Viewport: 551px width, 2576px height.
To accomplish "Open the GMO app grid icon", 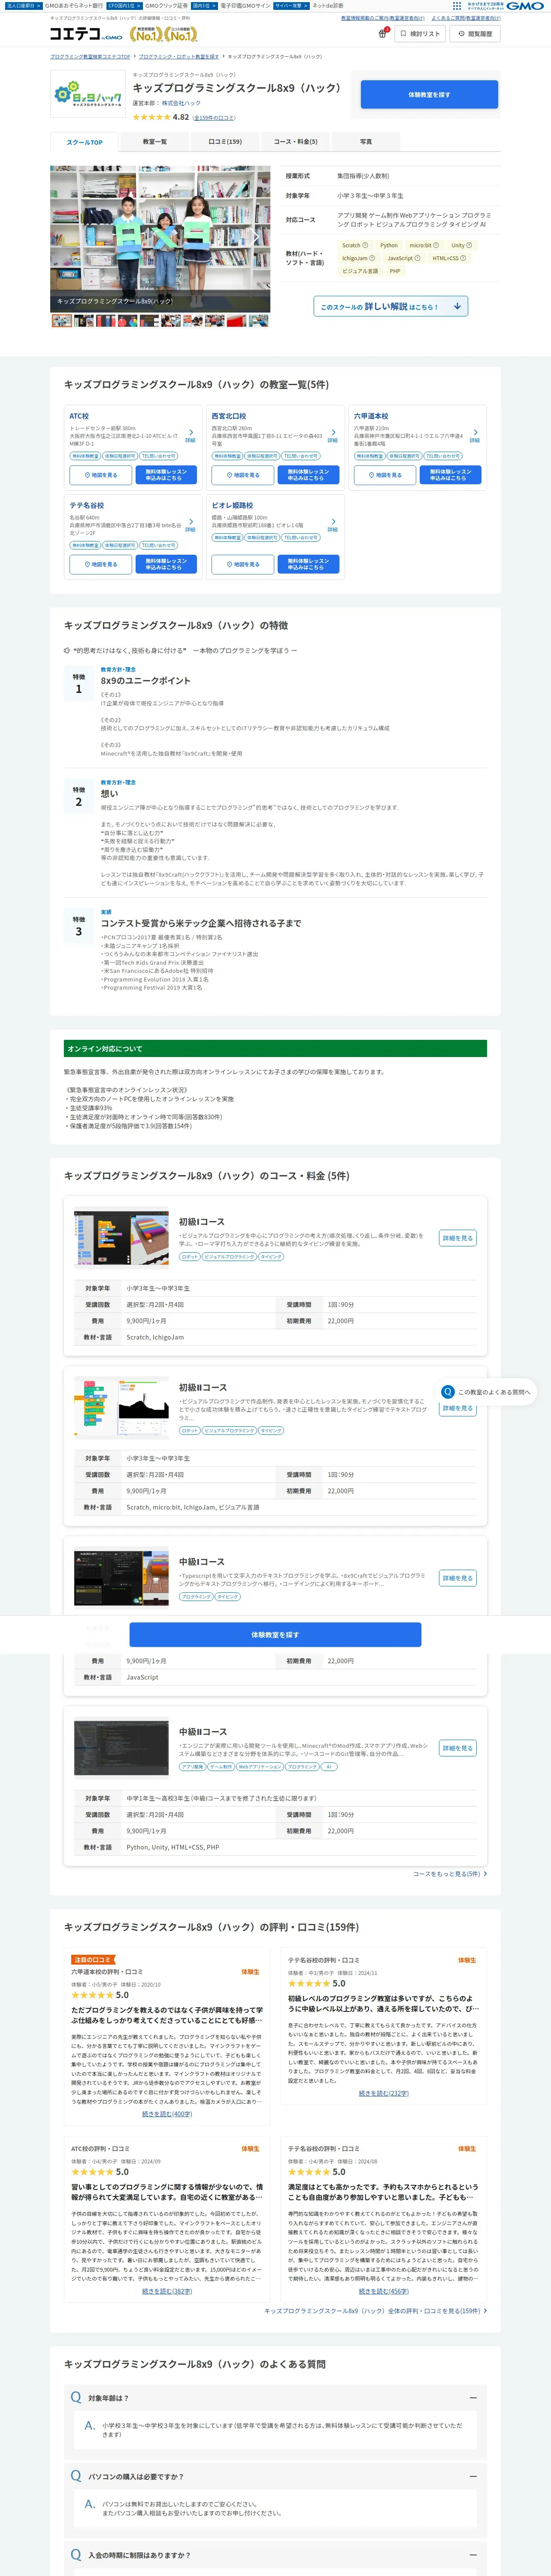I will [457, 6].
